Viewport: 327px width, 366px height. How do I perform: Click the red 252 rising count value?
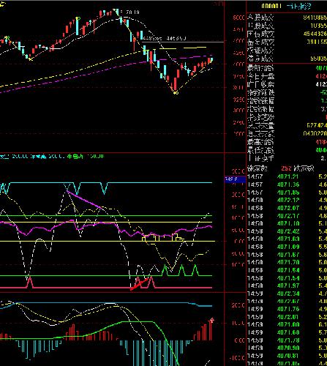(287, 168)
